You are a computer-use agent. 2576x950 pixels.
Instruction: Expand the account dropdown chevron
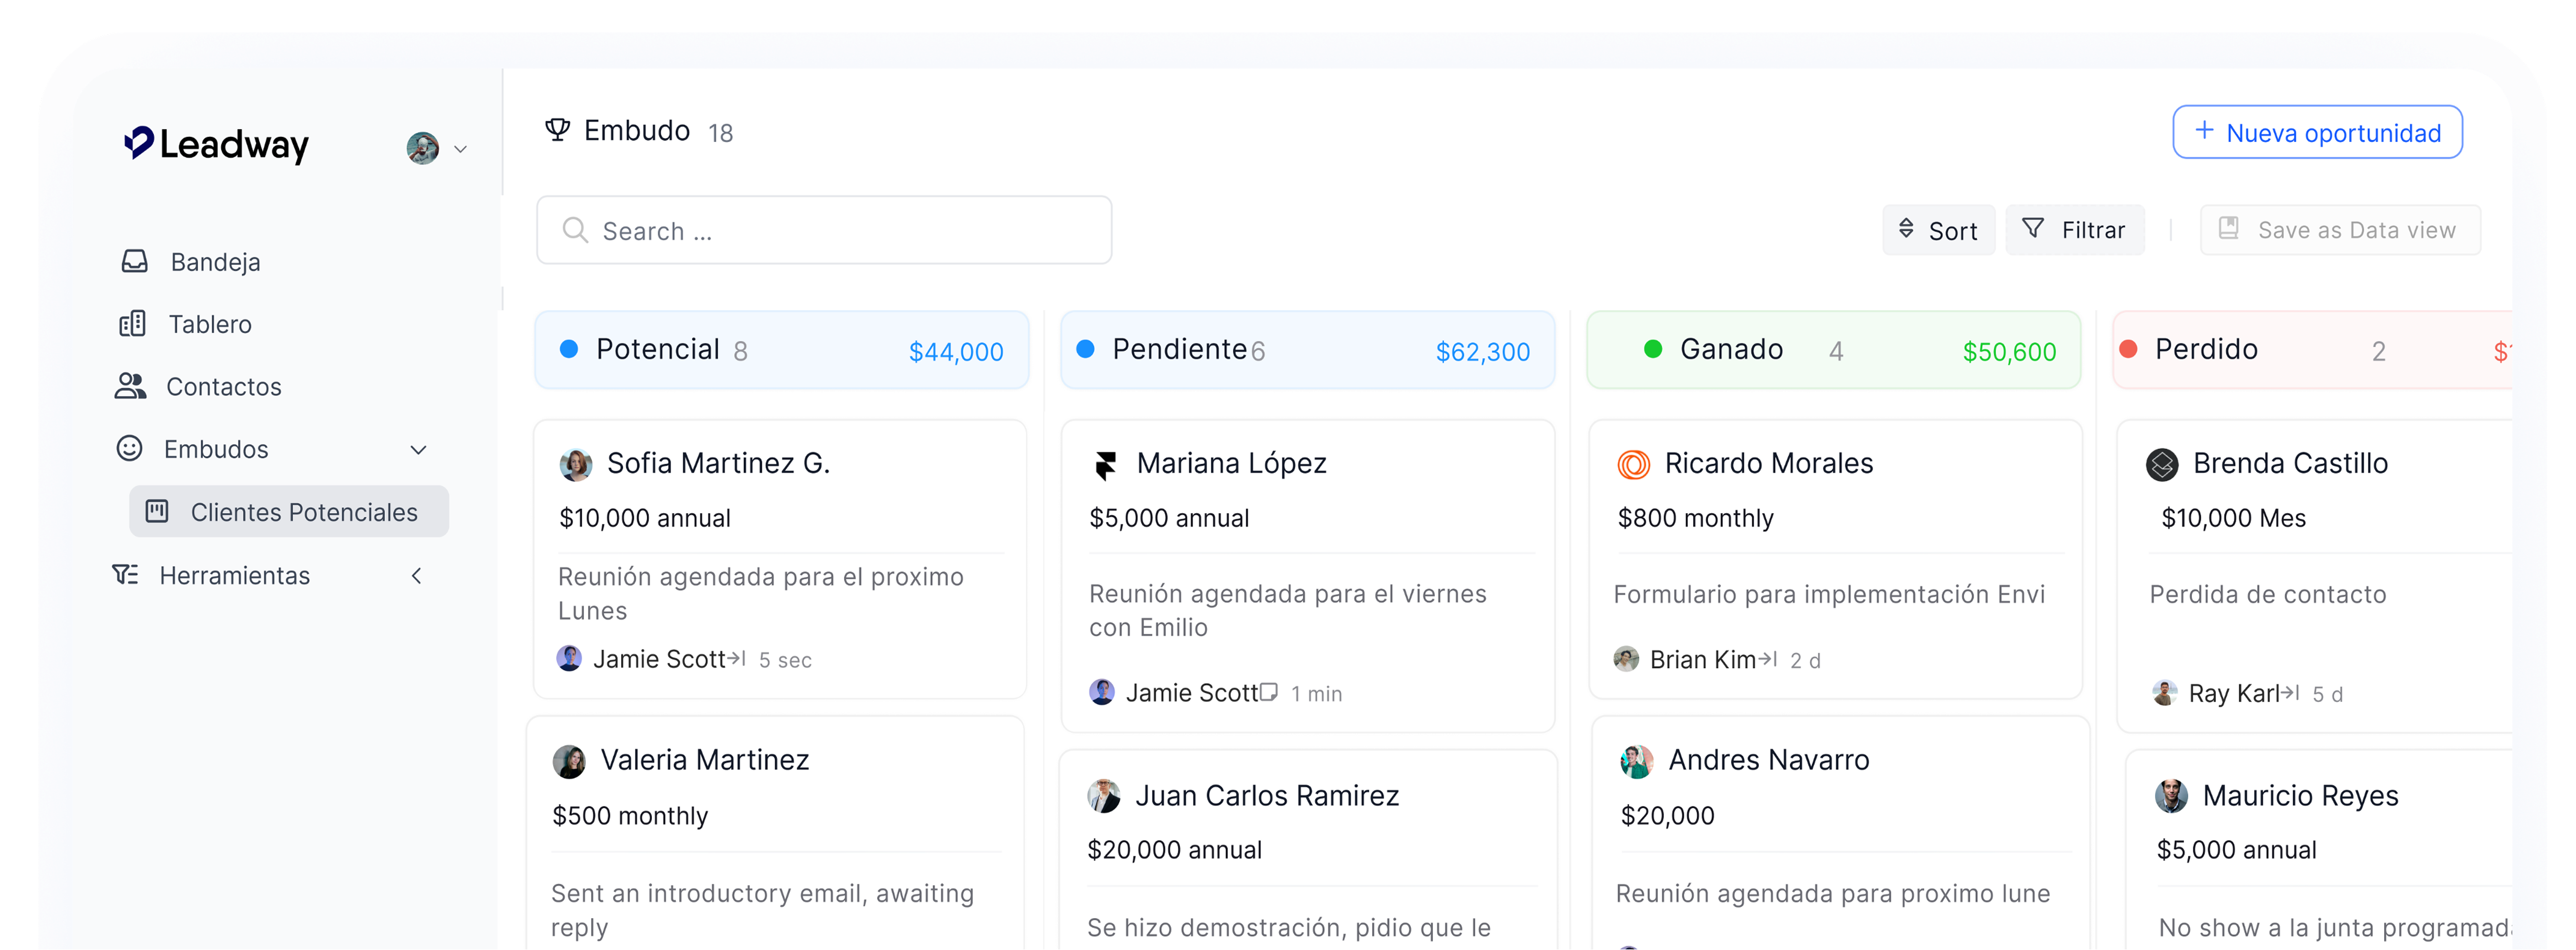click(x=460, y=150)
